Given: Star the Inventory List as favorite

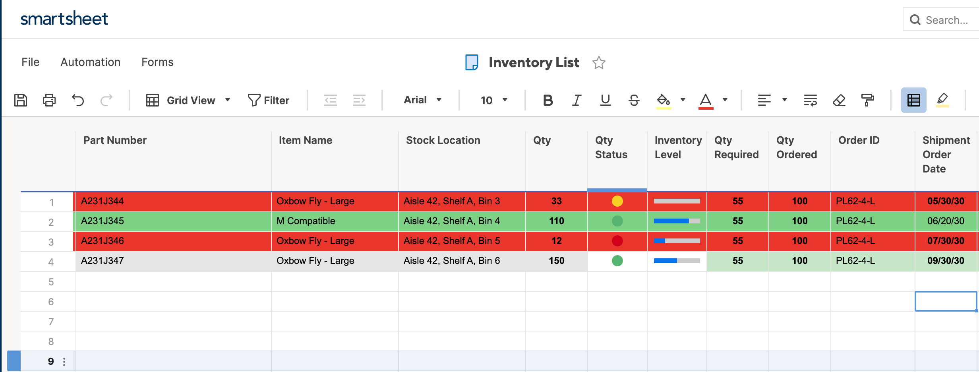Looking at the screenshot, I should [x=599, y=62].
